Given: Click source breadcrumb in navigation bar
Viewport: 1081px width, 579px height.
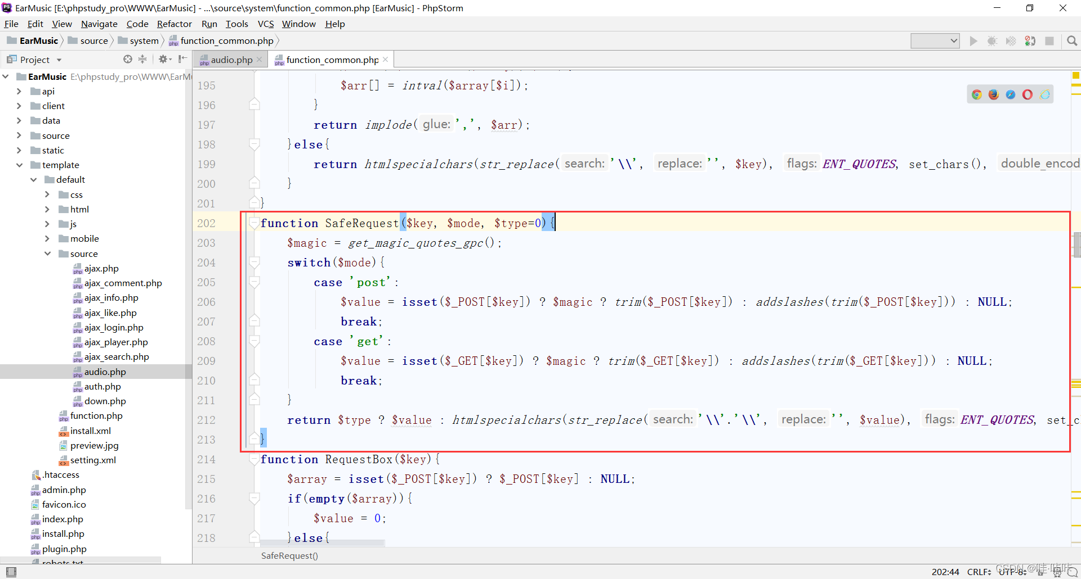Looking at the screenshot, I should point(88,40).
